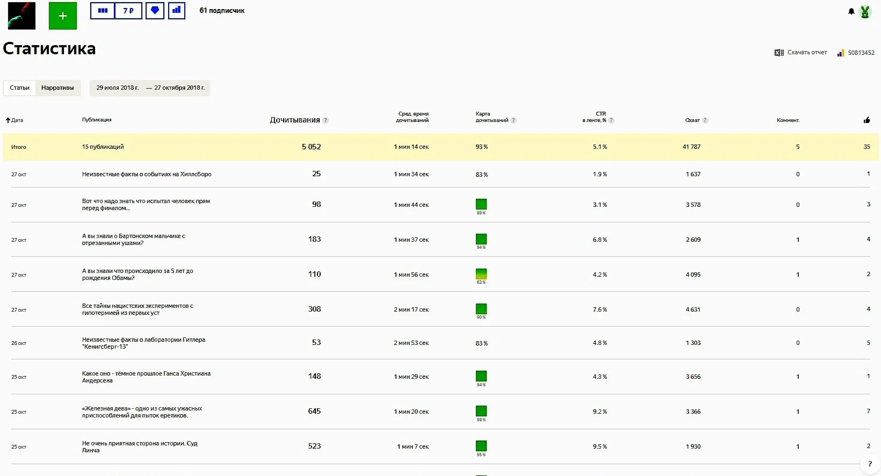
Task: Click the read-map swatch for the Обама article
Action: point(481,274)
